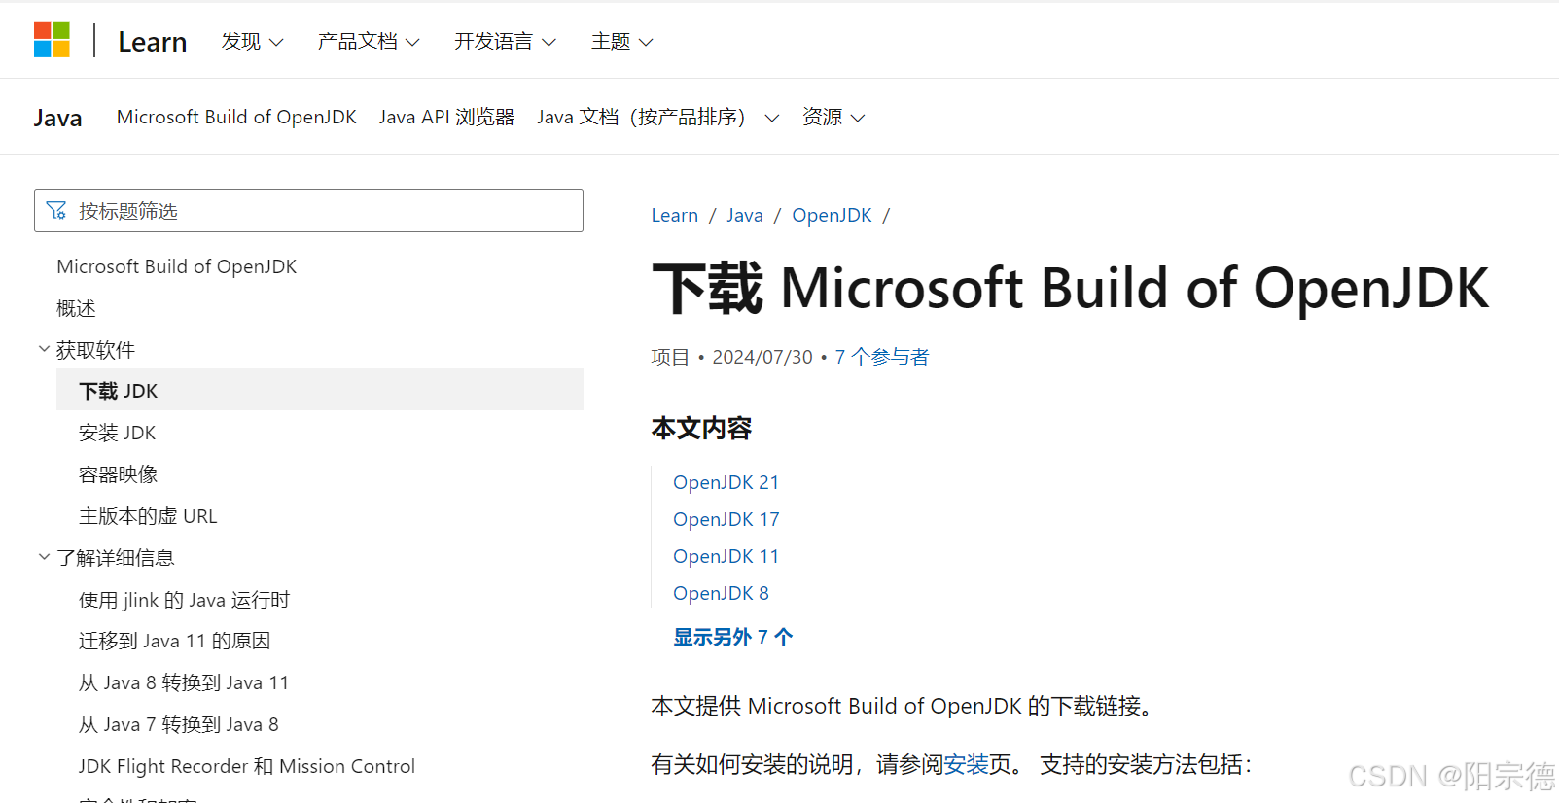Jump to the OpenJDK 8 section
1559x803 pixels.
pyautogui.click(x=721, y=593)
